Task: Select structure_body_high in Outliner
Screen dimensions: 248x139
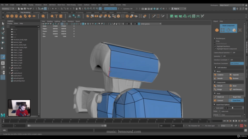Action: (x=20, y=40)
